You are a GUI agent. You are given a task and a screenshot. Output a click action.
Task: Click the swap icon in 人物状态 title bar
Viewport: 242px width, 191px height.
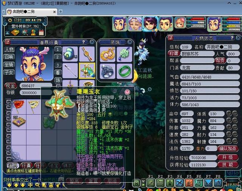tap(171, 38)
